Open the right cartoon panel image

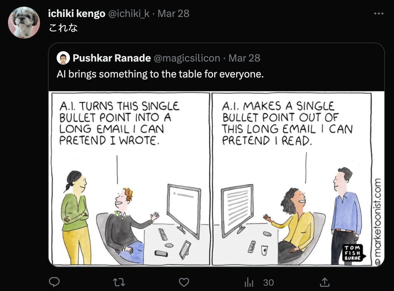[x=292, y=179]
